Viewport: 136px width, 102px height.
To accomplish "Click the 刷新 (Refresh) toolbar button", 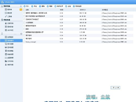I will [x=50, y=6].
